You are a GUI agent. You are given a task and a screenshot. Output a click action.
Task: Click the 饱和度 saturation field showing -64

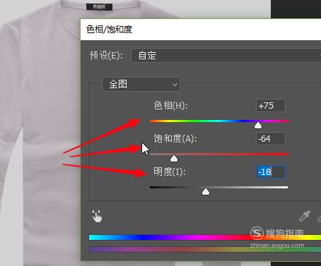pyautogui.click(x=271, y=139)
